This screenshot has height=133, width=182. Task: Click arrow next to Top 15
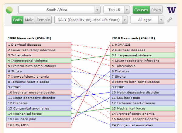[127, 10]
